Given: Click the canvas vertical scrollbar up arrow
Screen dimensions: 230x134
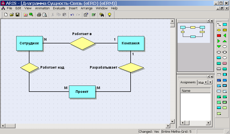Looking at the screenshot, I should pyautogui.click(x=172, y=21).
